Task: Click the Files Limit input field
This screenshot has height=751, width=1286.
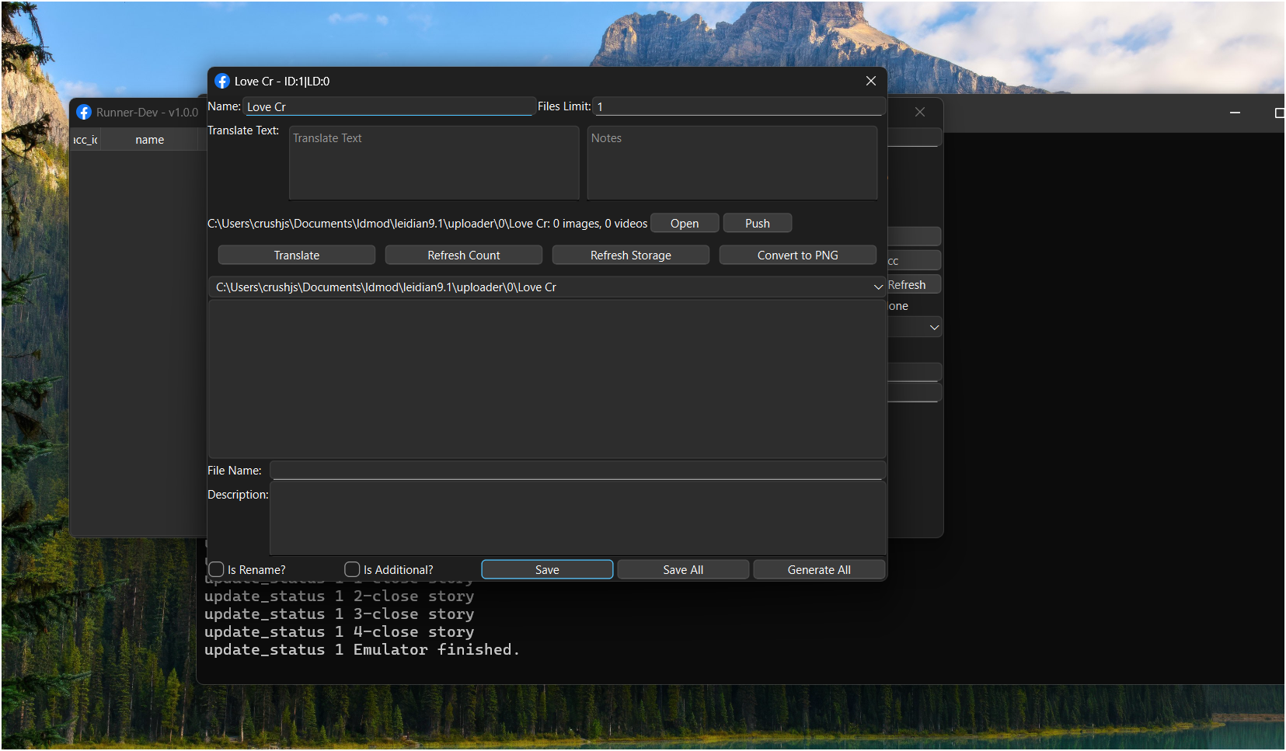Action: 737,106
